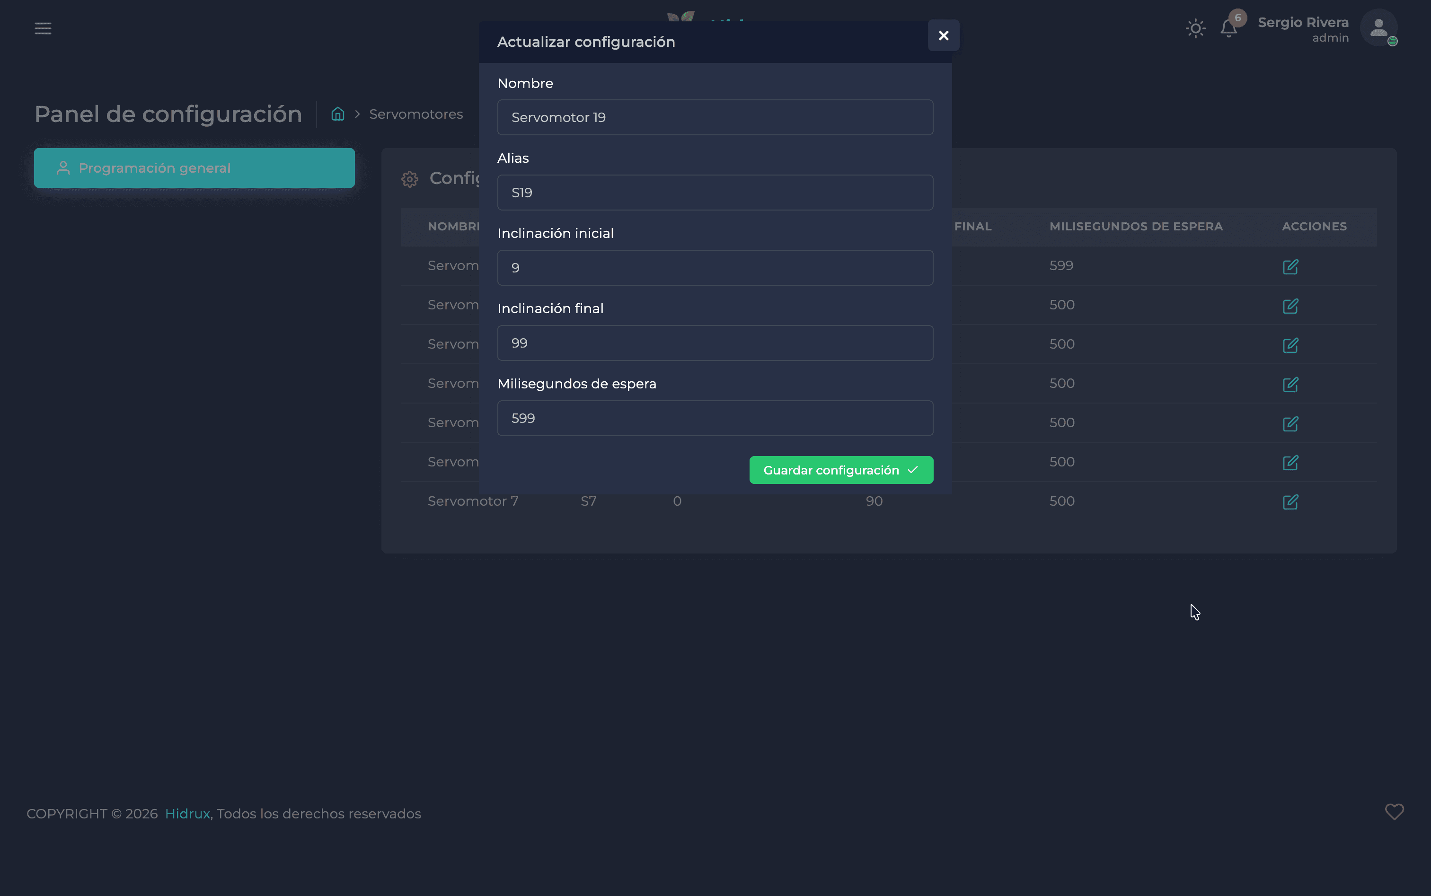1431x896 pixels.
Task: Click the Actualizar configuración dialog title
Action: 586,42
